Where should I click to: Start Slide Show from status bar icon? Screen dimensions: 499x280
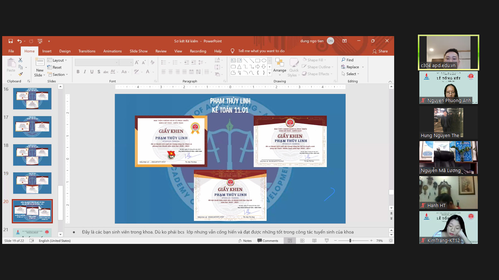tap(327, 241)
